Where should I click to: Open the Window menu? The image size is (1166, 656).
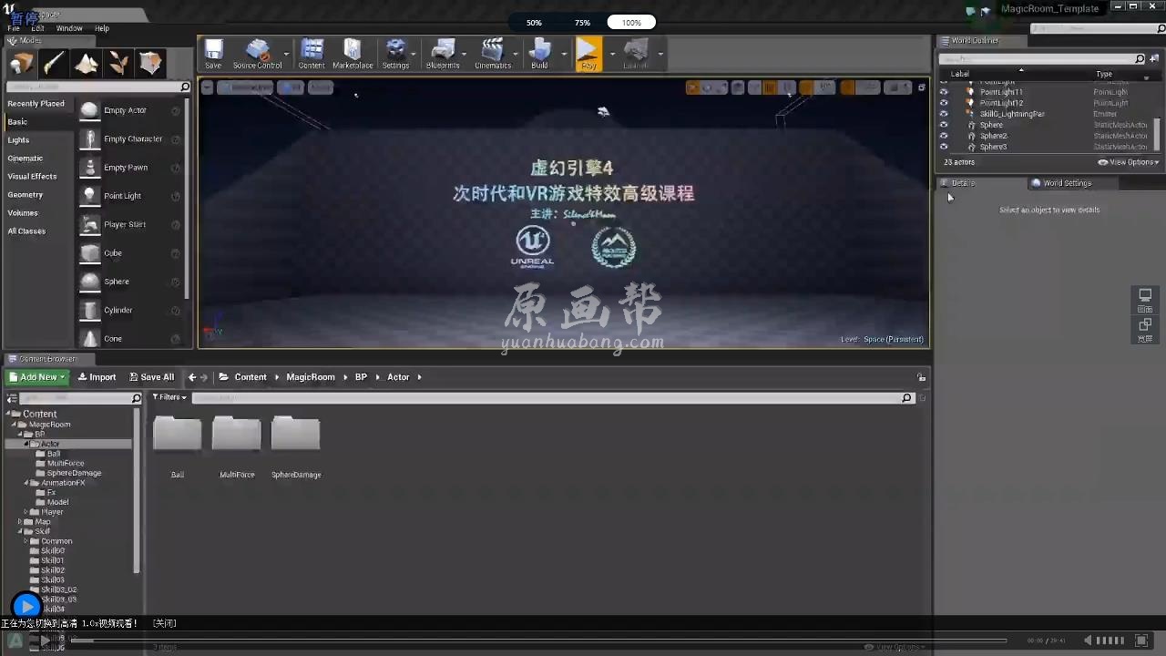coord(69,28)
